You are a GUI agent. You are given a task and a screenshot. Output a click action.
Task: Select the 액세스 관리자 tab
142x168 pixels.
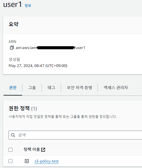[116, 88]
